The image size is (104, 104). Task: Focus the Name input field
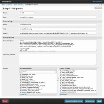(x=58, y=17)
